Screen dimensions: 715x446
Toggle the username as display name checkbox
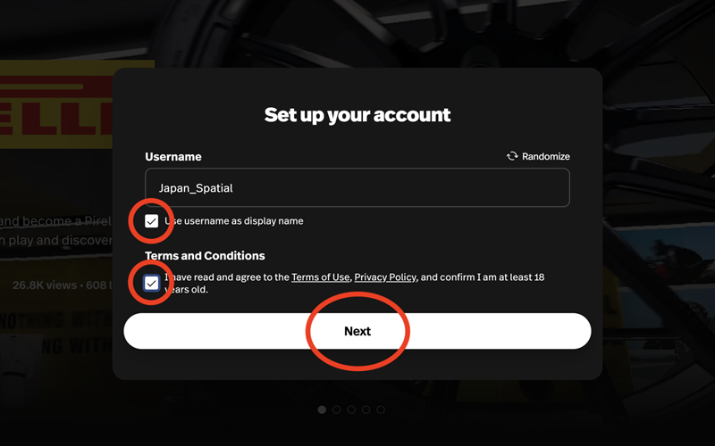[151, 221]
